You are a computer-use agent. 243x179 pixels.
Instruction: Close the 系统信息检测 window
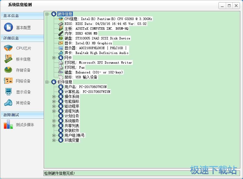pos(236,6)
